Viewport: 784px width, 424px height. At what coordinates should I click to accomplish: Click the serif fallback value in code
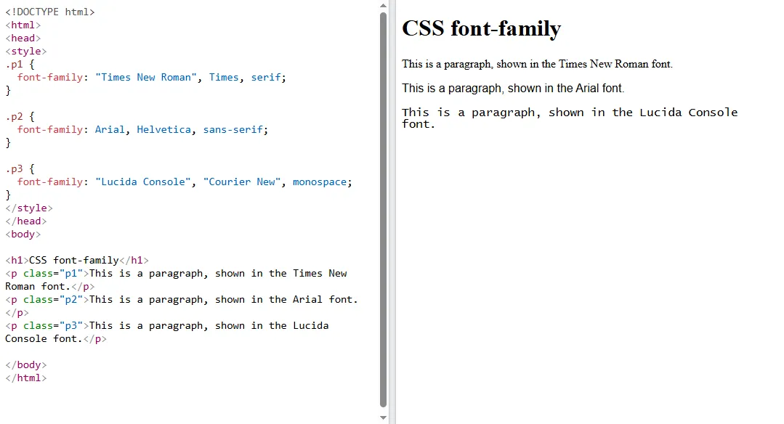[x=266, y=77]
